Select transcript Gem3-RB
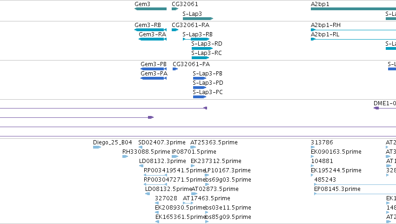The height and width of the screenshot is (224, 396). (150, 30)
